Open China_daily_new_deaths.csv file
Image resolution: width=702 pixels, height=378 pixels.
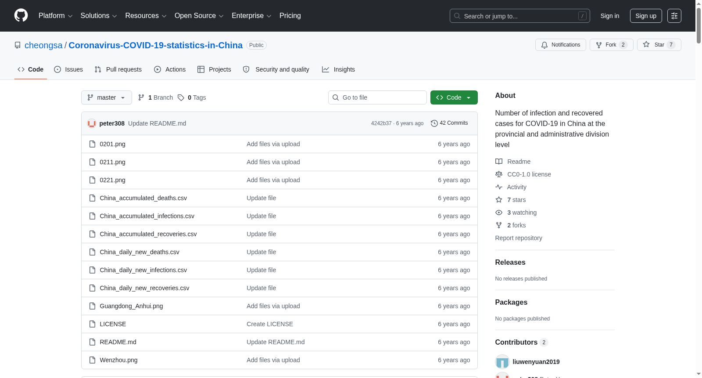[x=140, y=252]
